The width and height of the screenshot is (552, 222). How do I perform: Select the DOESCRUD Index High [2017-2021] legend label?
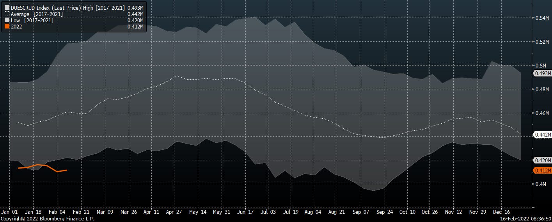[x=68, y=7]
